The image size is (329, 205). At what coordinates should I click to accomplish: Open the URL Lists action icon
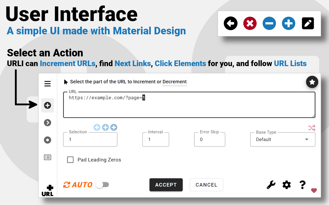pyautogui.click(x=48, y=157)
